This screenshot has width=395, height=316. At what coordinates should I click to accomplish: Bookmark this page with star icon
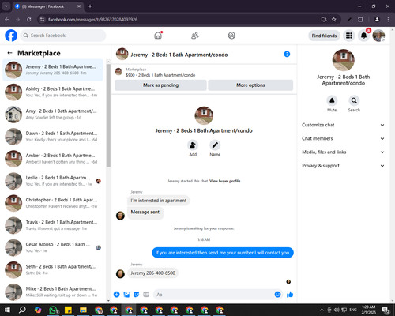[x=334, y=19]
